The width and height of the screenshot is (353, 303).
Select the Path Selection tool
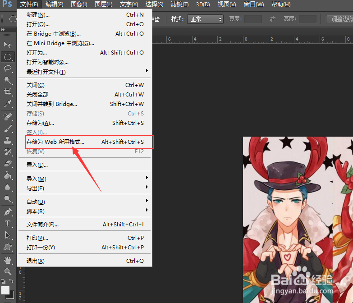tap(8, 235)
